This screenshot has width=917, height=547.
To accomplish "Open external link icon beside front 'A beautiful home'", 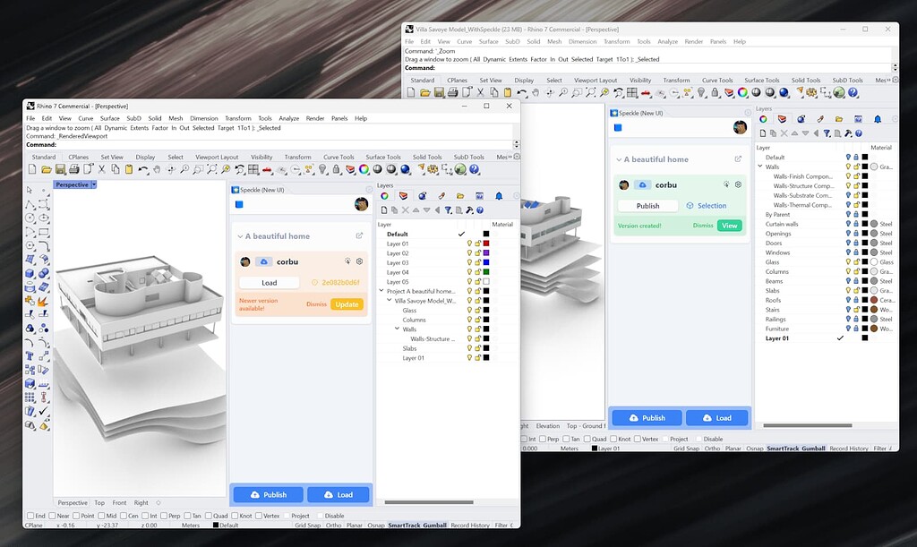I will click(x=359, y=235).
